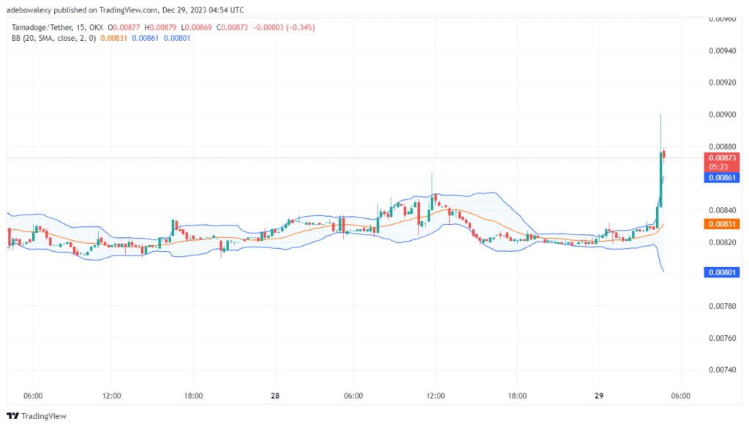The image size is (749, 427).
Task: Click the orange 0.00831 price axis tag
Action: (722, 224)
